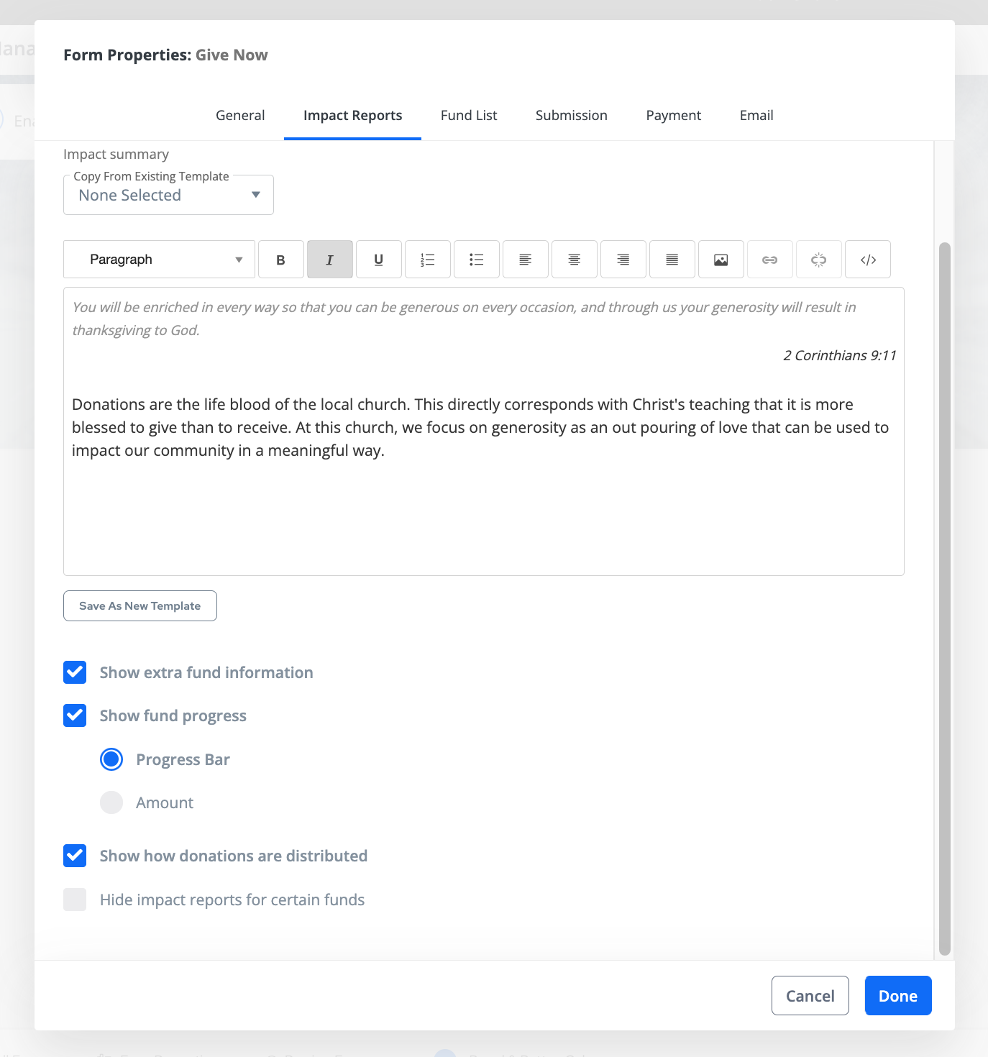The image size is (988, 1057).
Task: Insert an image into the summary
Action: [x=721, y=260]
